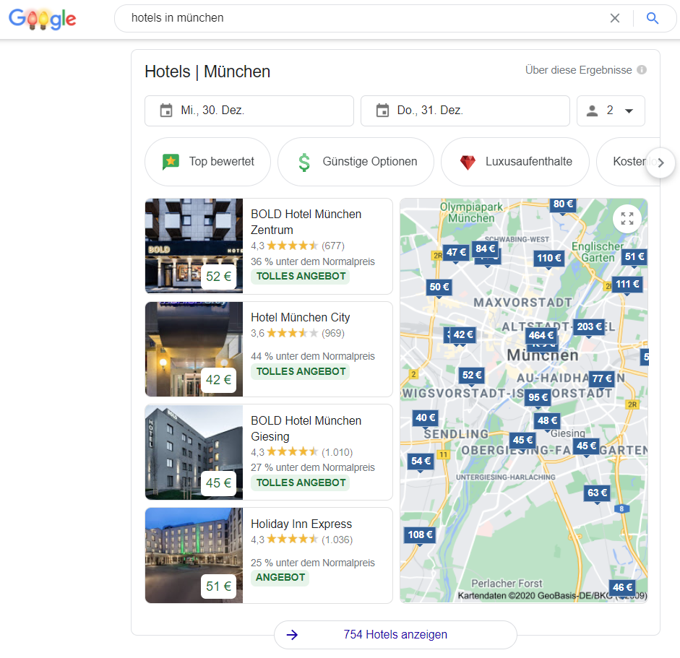The height and width of the screenshot is (658, 680).
Task: Click the 80 € map price marker
Action: (x=563, y=204)
